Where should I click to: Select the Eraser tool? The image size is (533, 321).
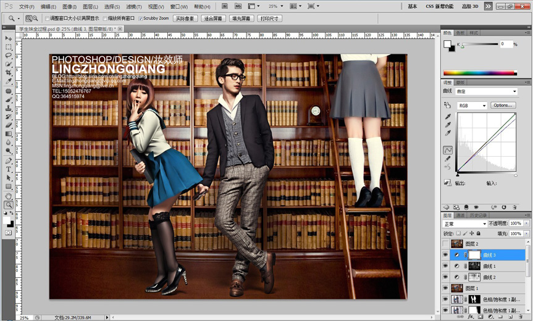click(8, 125)
